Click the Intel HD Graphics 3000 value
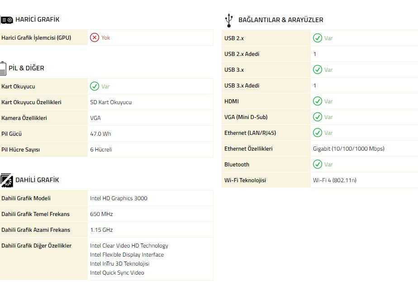 (x=119, y=198)
